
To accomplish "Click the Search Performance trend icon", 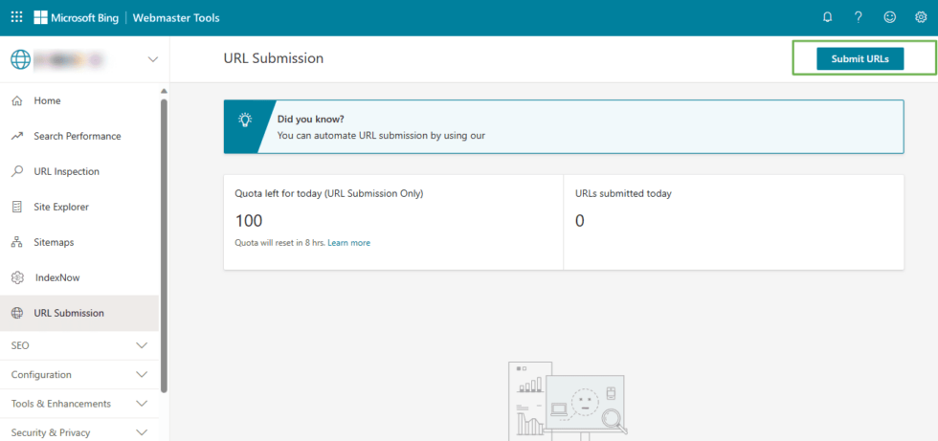I will (17, 136).
